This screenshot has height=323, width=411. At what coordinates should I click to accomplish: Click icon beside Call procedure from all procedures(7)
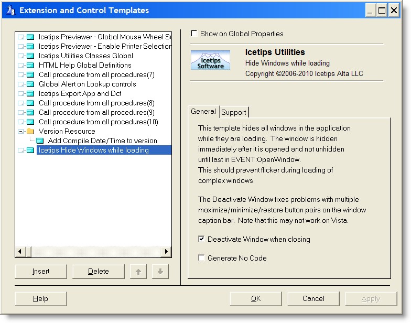pos(30,74)
